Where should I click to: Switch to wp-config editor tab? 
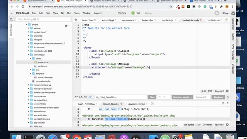[108, 20]
